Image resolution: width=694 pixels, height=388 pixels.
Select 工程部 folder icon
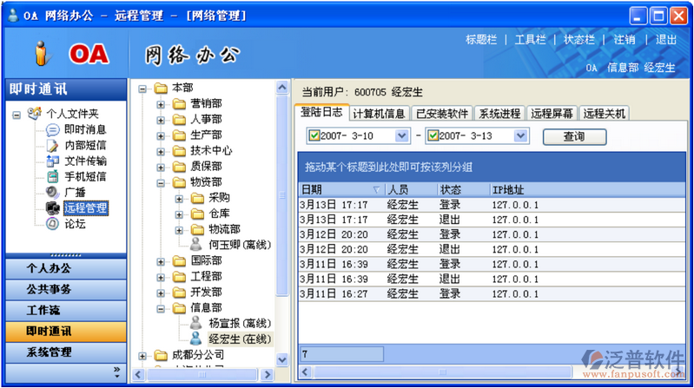179,277
